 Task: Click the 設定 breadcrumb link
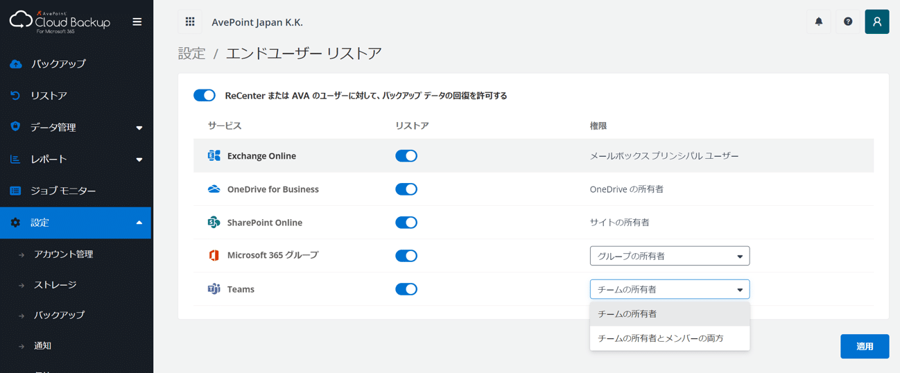pos(192,53)
